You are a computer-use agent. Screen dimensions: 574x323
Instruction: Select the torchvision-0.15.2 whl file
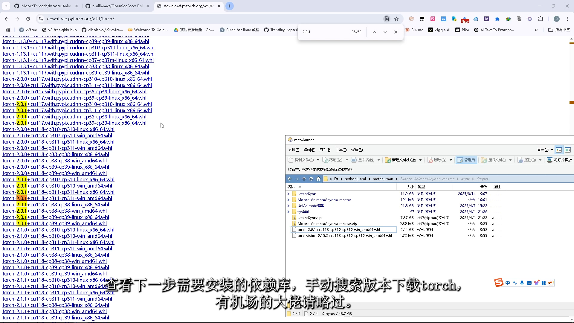[344, 236]
